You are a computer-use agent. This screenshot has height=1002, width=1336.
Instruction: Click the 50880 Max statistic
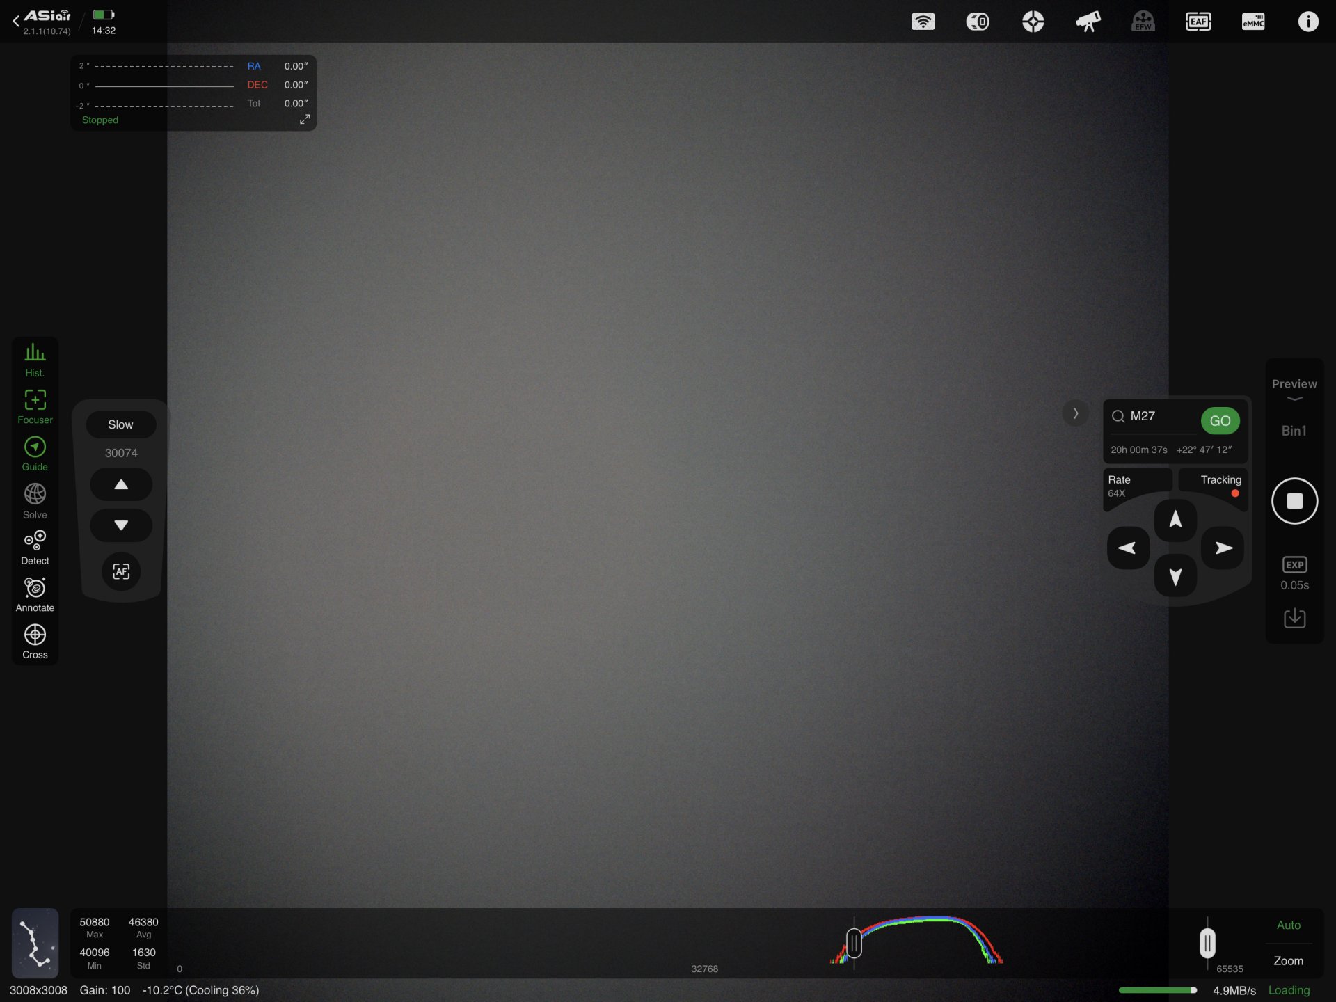pyautogui.click(x=94, y=928)
